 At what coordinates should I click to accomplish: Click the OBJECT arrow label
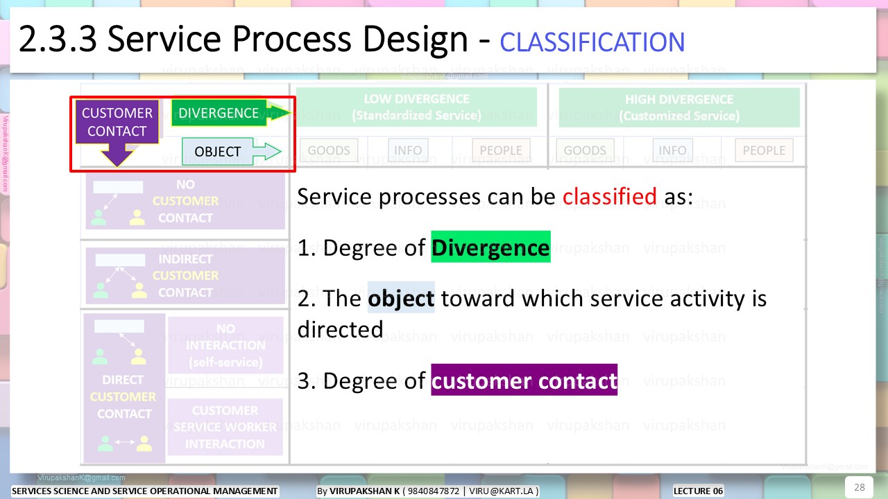point(232,152)
